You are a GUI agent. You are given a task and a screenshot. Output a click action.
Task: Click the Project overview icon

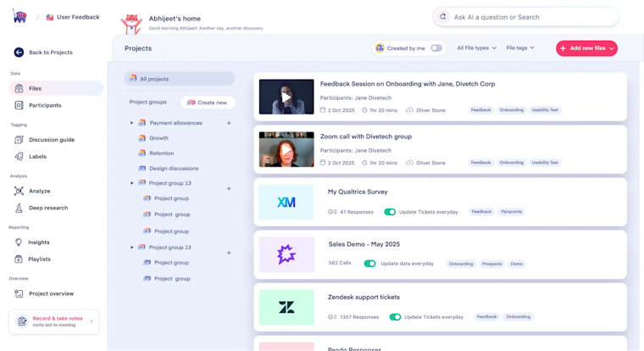(19, 293)
